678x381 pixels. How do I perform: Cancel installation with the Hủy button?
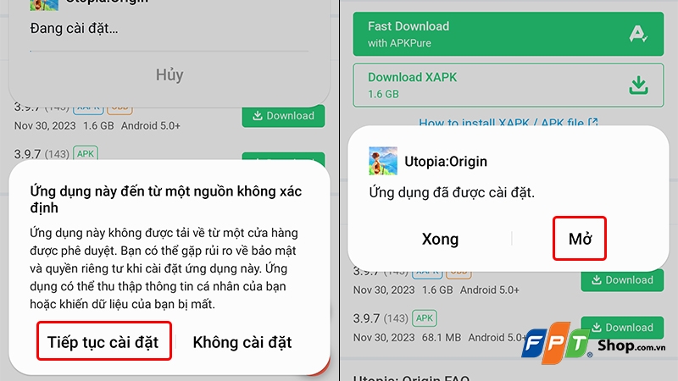(169, 75)
